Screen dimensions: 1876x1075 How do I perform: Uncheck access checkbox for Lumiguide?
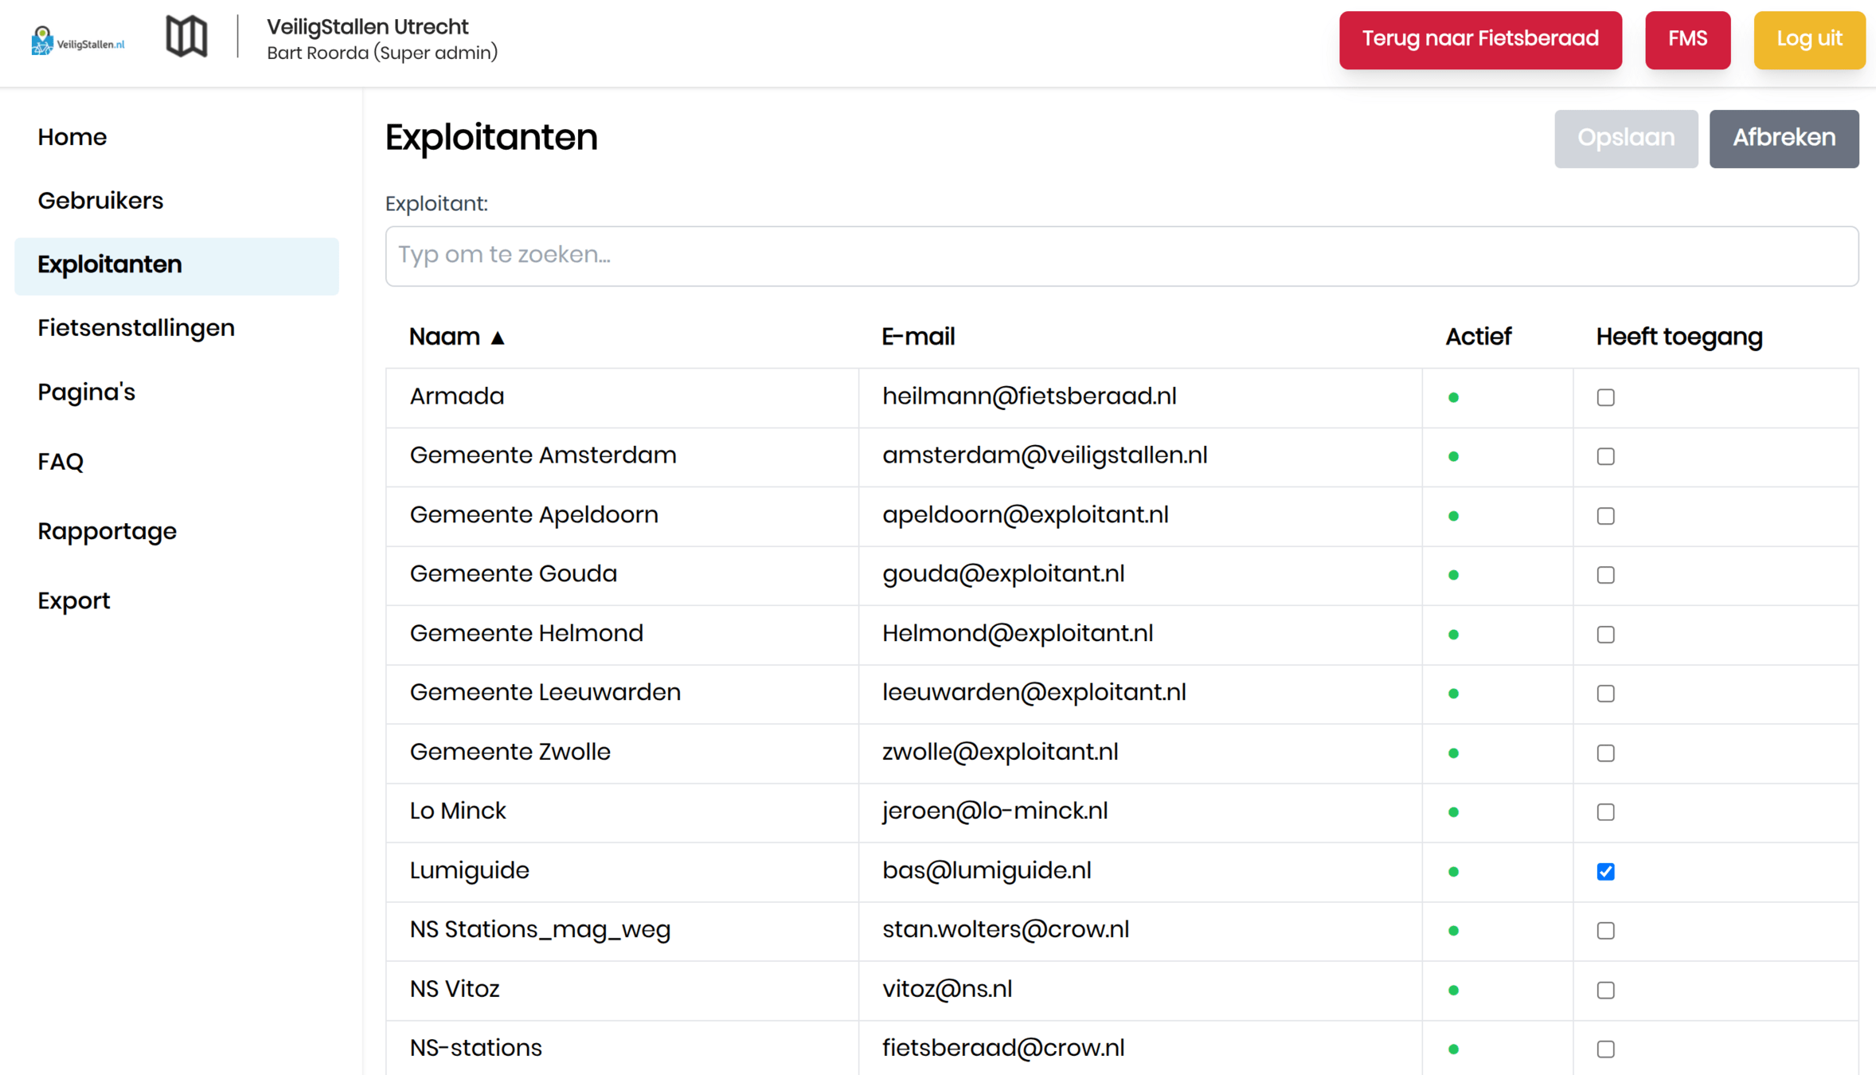(1605, 872)
